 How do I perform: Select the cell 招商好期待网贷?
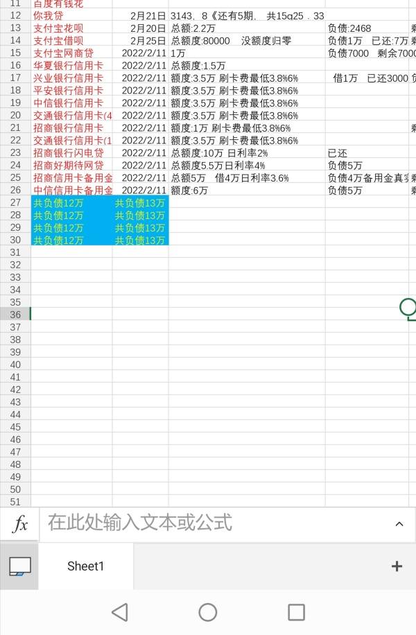click(71, 165)
